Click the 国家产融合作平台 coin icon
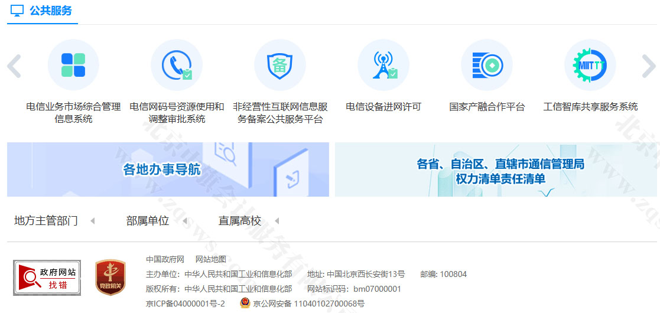The image size is (660, 313). click(x=487, y=65)
